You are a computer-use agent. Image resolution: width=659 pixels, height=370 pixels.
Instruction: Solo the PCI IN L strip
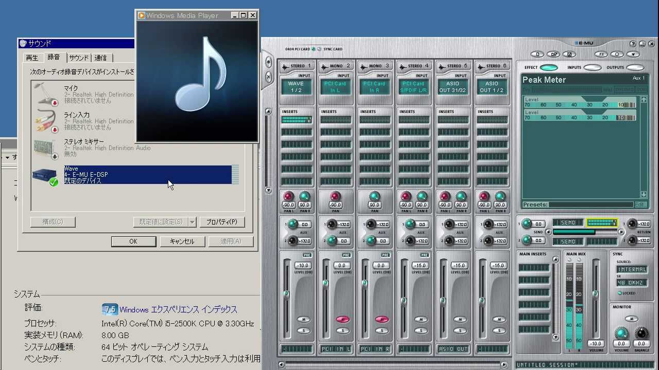[x=342, y=330]
